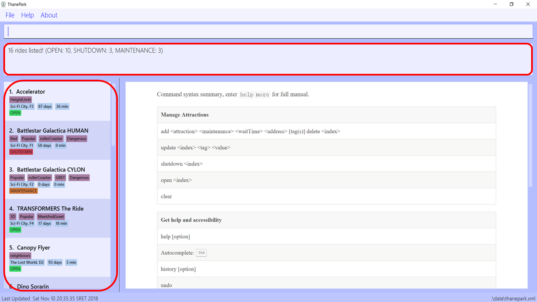Image resolution: width=537 pixels, height=302 pixels.
Task: Click the Popular tag on TRANSFORMERS
Action: [x=26, y=217]
